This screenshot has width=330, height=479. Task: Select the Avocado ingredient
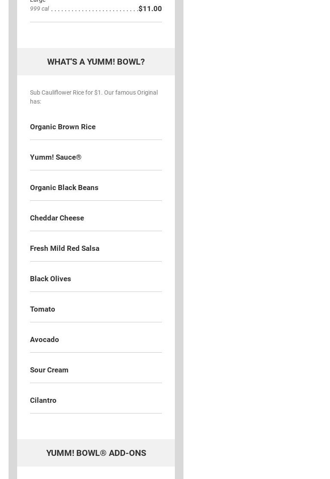tap(45, 339)
